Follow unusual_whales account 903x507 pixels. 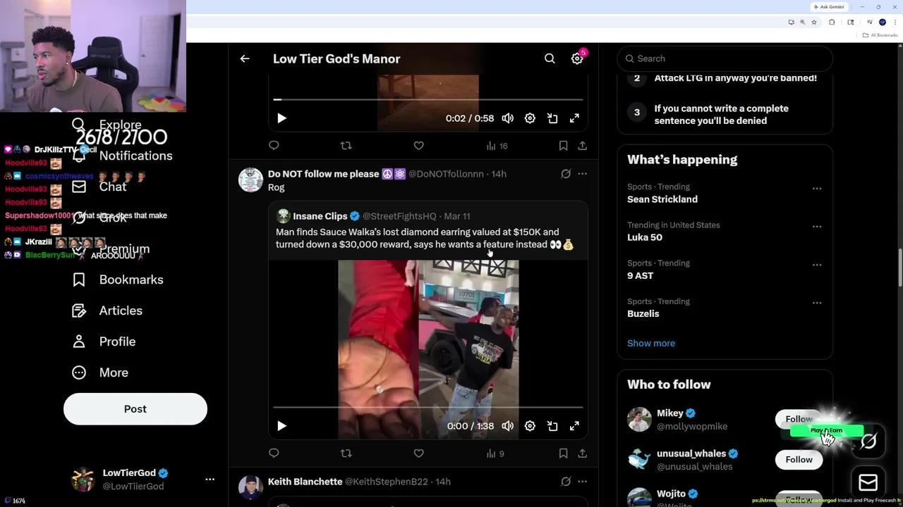799,460
